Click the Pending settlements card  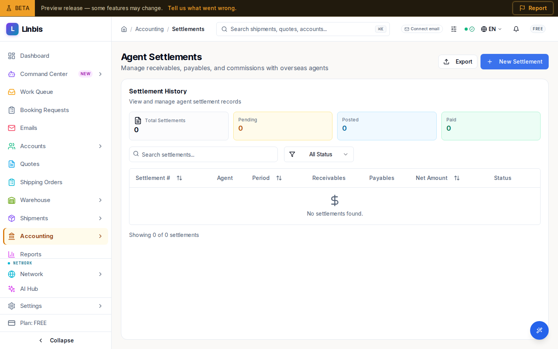click(x=283, y=126)
